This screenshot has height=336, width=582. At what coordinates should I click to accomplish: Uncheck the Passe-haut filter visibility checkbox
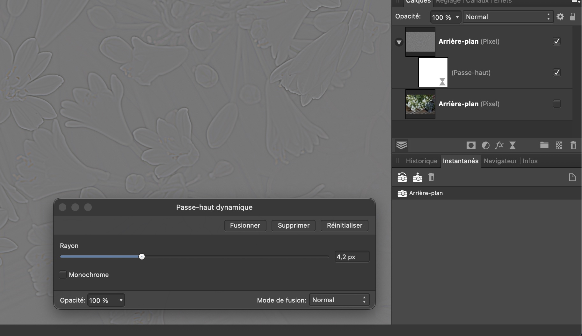(557, 72)
